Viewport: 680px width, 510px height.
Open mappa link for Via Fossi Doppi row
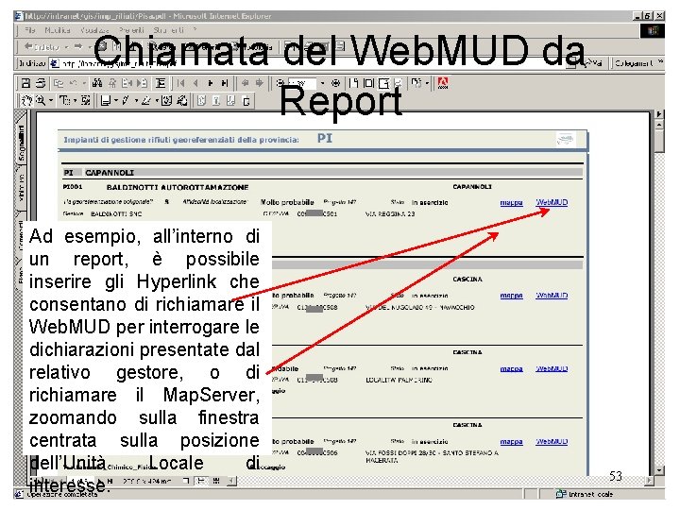pyautogui.click(x=511, y=441)
